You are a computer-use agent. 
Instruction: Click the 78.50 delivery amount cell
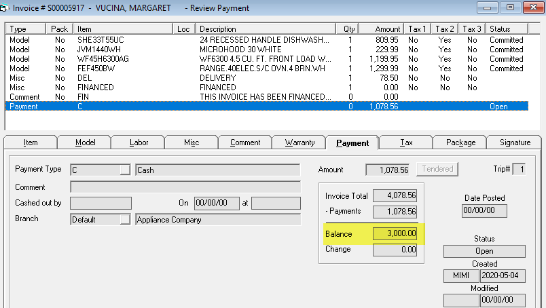[389, 78]
